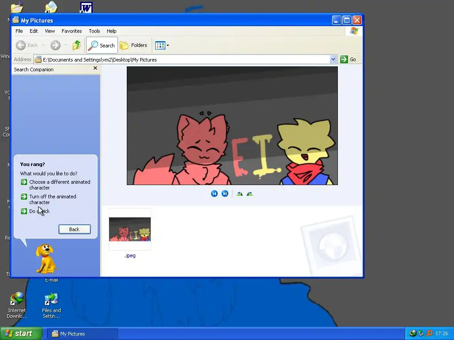Viewport: 454px width, 340px height.
Task: Minimize the My Pictures window
Action: point(337,20)
